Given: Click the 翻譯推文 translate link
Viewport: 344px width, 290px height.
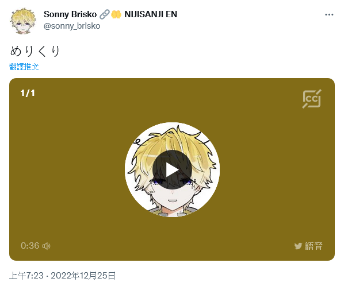Looking at the screenshot, I should pos(24,67).
